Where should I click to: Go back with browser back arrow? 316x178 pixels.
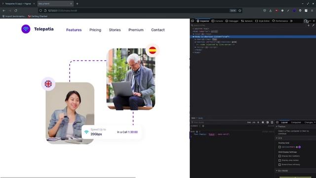[4, 10]
